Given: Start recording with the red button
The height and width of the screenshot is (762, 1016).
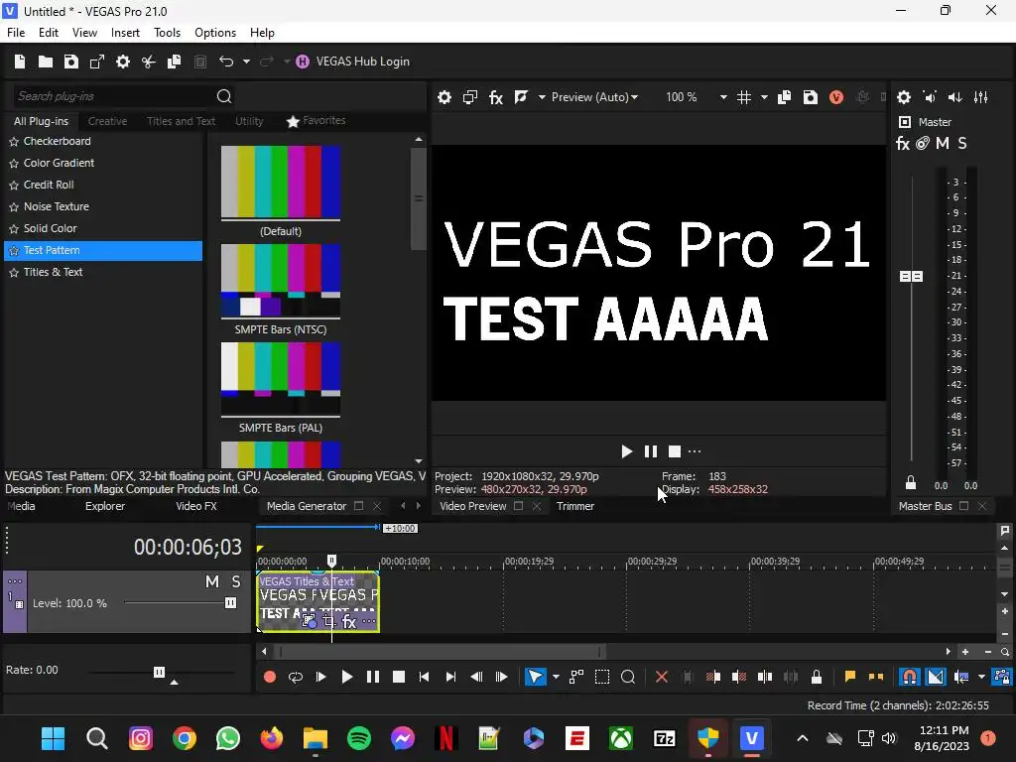Looking at the screenshot, I should click(270, 677).
